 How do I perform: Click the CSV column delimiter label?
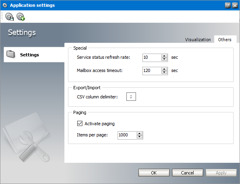[x=97, y=97]
